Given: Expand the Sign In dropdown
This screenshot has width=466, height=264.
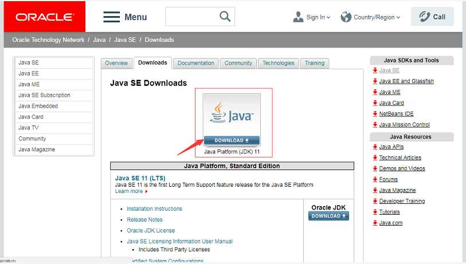Looking at the screenshot, I should pos(328,17).
